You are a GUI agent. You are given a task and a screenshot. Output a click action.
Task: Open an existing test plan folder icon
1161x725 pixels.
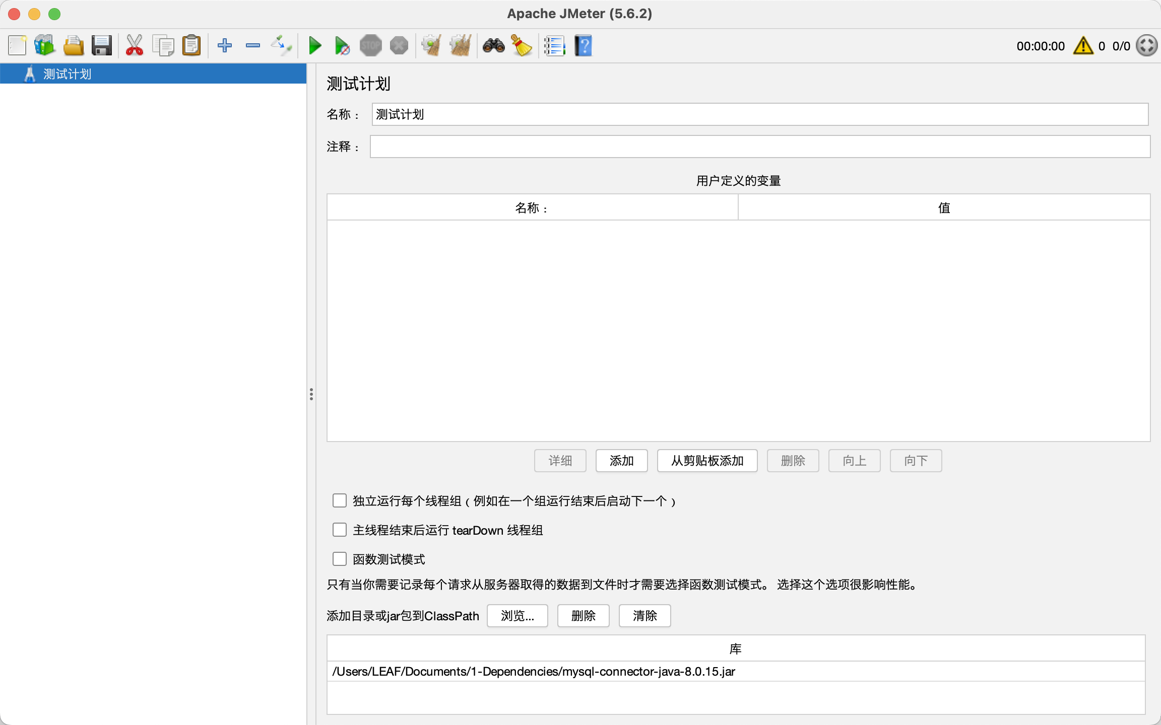(x=74, y=46)
